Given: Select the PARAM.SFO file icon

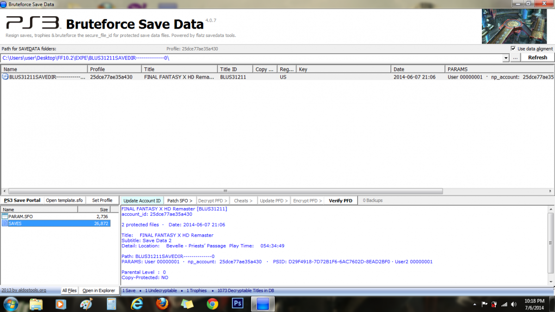Looking at the screenshot, I should tap(5, 216).
